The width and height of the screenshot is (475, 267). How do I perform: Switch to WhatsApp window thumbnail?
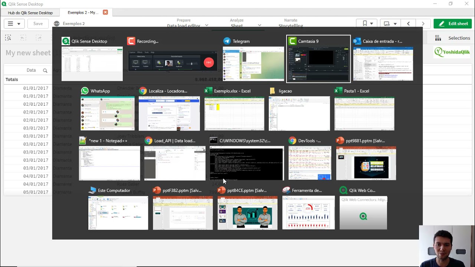pos(108,113)
